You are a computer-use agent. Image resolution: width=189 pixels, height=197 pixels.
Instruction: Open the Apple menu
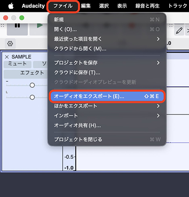pos(11,6)
